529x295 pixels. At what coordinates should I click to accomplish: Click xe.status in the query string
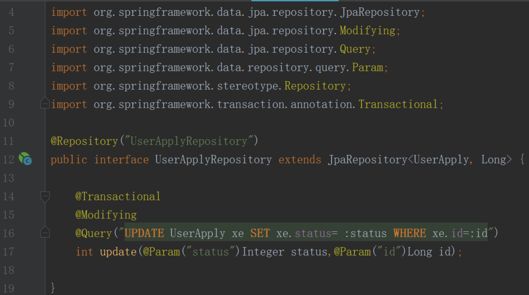(304, 233)
